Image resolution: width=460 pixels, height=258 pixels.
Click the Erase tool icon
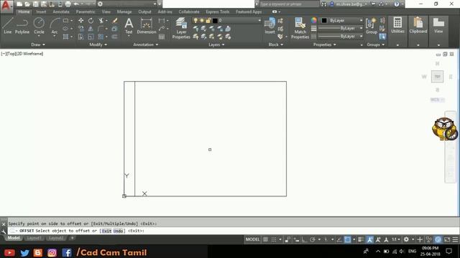point(115,21)
